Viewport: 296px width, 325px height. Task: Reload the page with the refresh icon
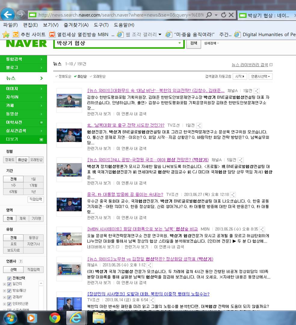224,15
